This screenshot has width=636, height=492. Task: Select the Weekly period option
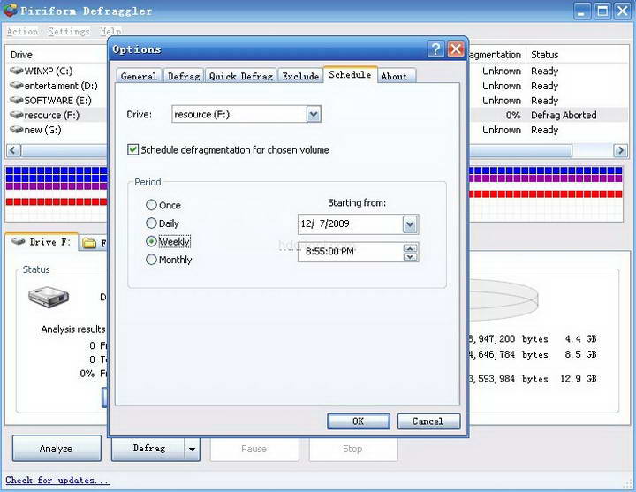151,241
